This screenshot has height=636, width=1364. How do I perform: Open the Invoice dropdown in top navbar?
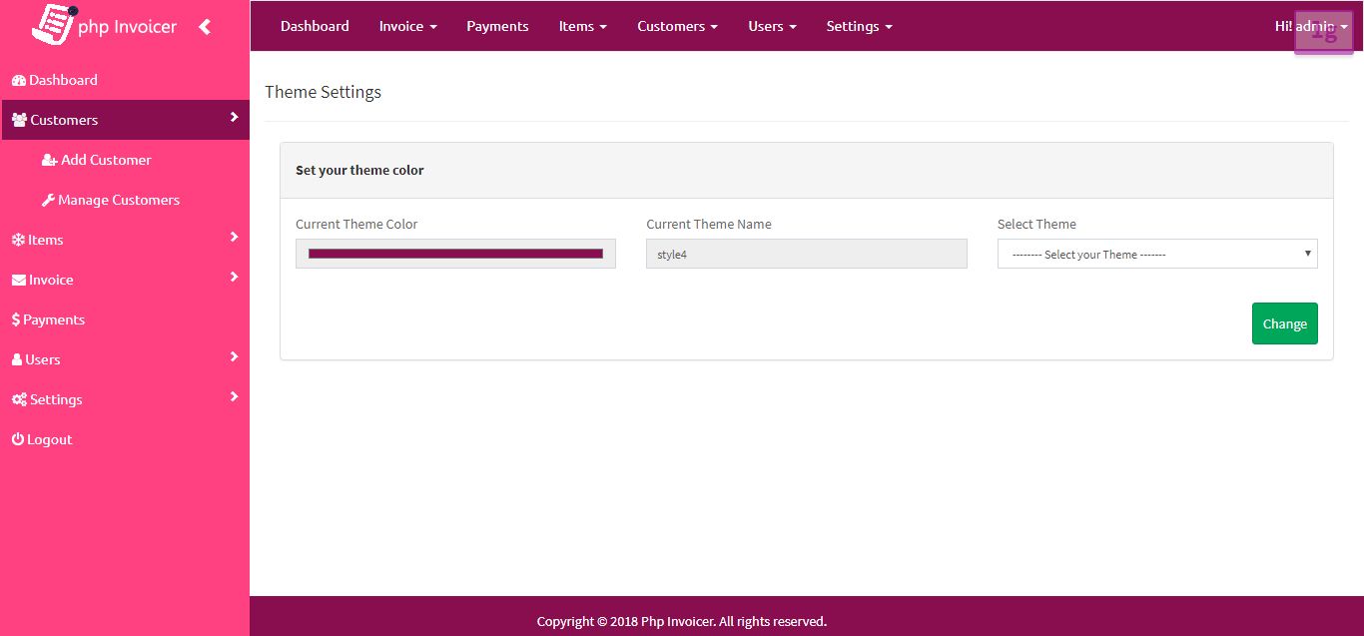(407, 26)
